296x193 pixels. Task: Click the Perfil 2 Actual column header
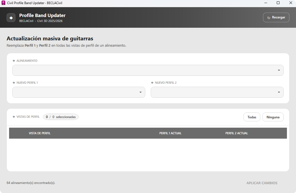click(237, 133)
